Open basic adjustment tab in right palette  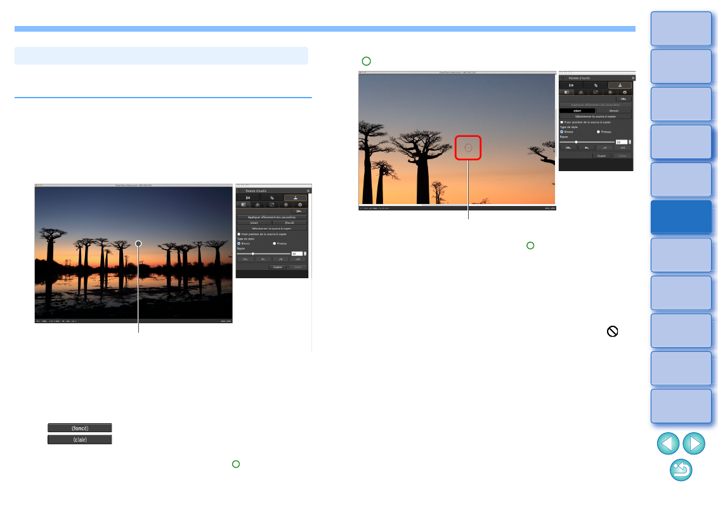[566, 92]
